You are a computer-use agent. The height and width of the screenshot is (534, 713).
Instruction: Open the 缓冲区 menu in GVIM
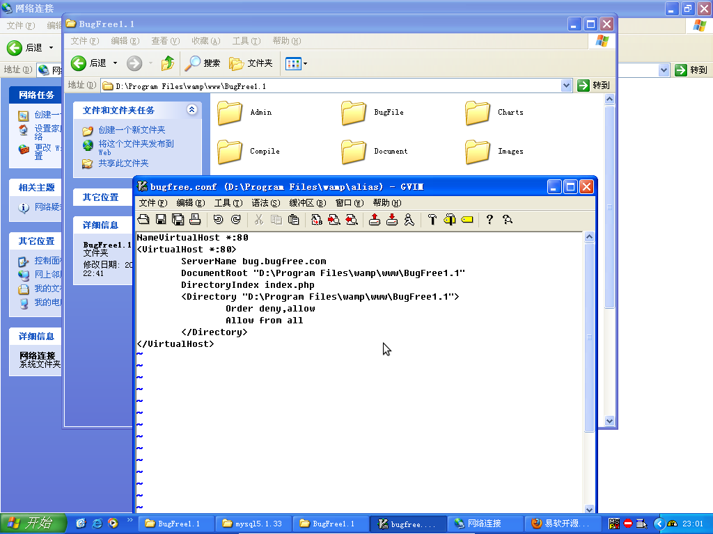click(x=308, y=203)
